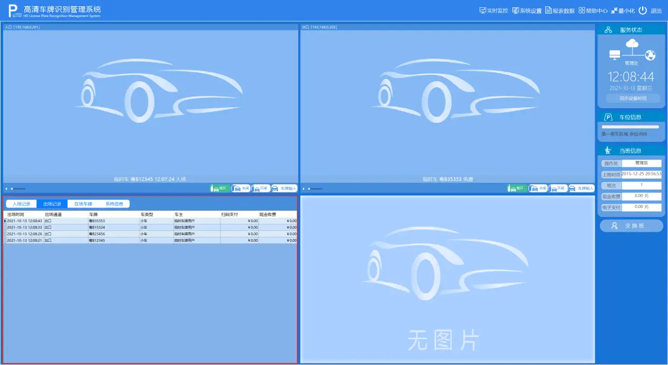This screenshot has width=668, height=365.
Task: Switch to 在场车牌 on-site plates tab
Action: 83,204
